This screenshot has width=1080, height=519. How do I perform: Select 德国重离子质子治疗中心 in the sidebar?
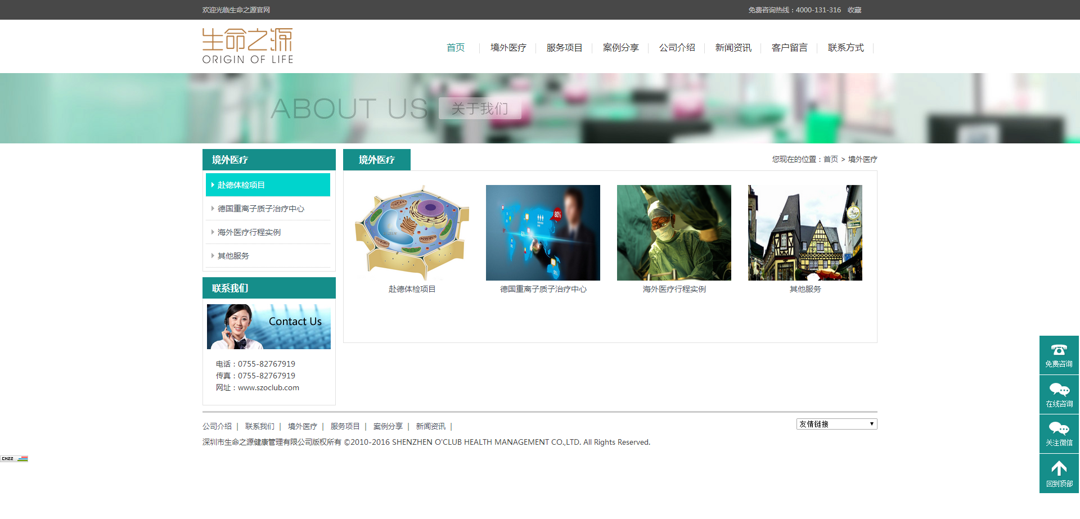(268, 209)
